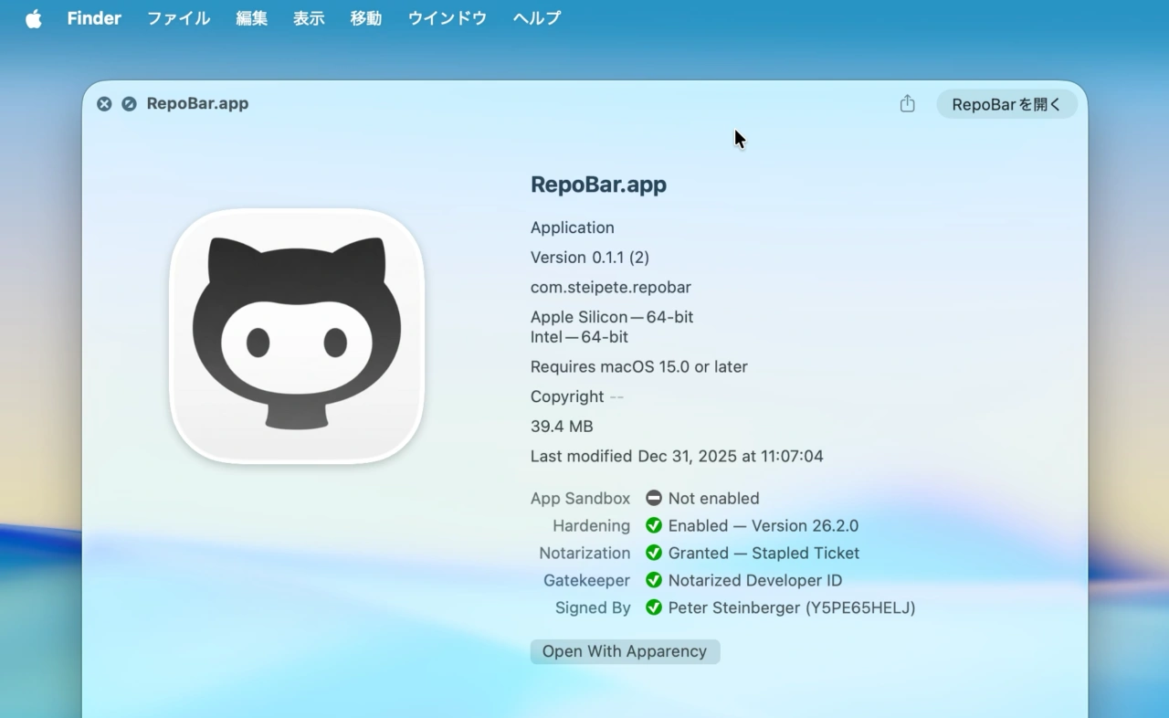Open the 移動 menu
Viewport: 1169px width, 718px height.
click(x=365, y=18)
